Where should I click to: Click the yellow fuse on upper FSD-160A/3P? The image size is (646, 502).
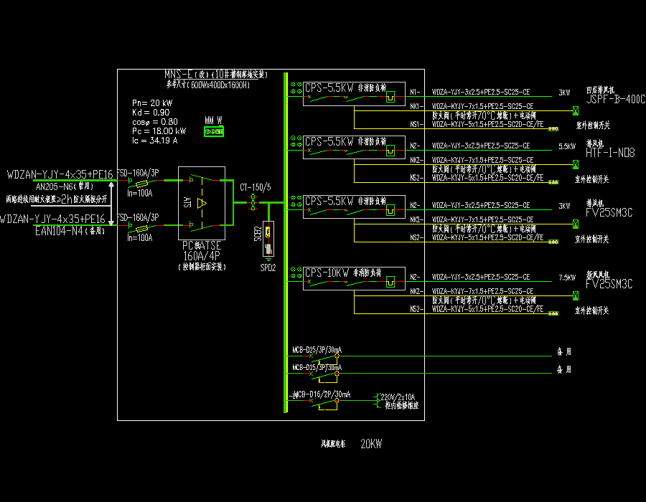(x=142, y=183)
